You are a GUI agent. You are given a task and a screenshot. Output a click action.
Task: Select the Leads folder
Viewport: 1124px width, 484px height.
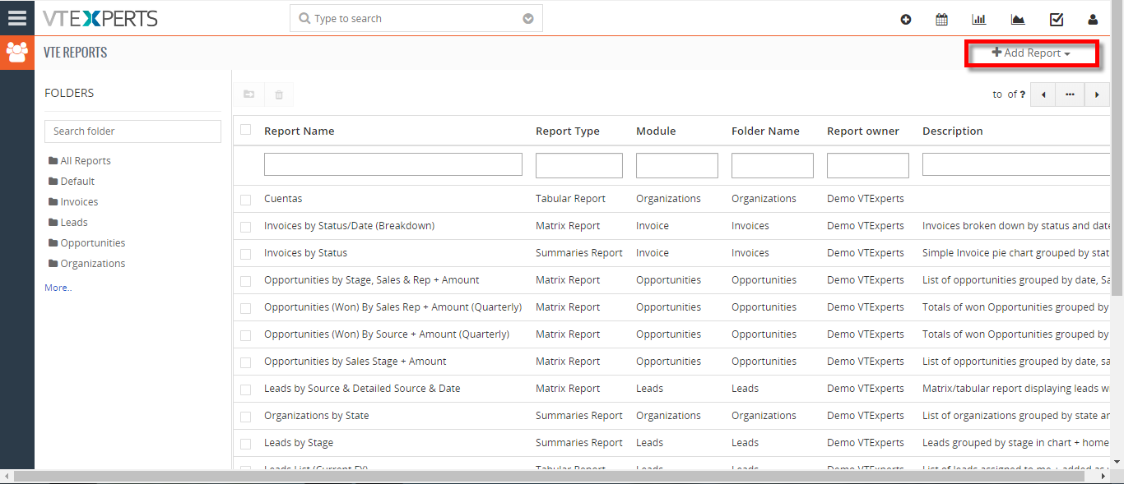(74, 223)
